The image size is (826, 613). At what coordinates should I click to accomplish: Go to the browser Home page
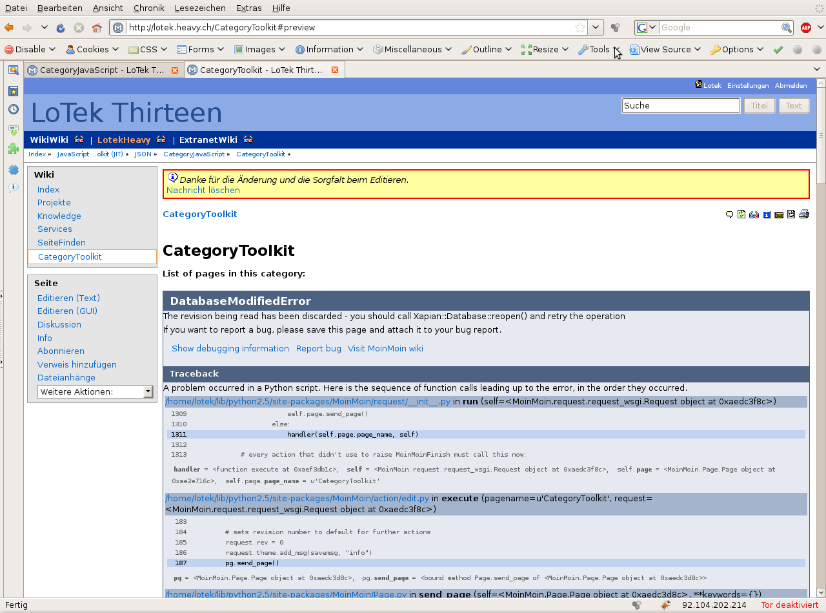point(97,28)
